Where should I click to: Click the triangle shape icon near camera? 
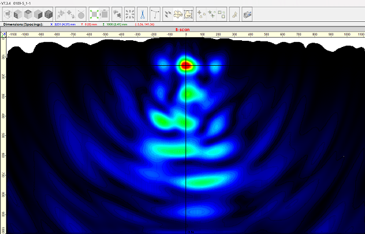tap(235, 15)
